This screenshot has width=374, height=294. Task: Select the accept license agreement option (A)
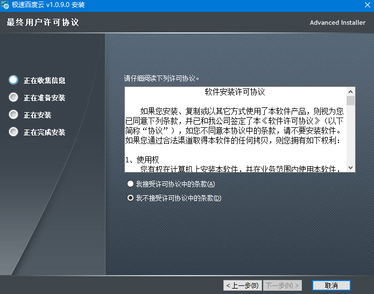[x=171, y=184]
